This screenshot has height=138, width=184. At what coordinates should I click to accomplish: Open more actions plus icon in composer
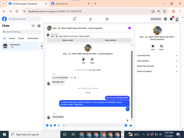point(47,125)
